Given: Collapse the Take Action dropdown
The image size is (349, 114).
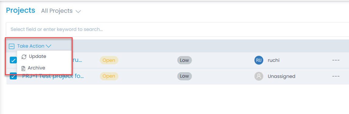Looking at the screenshot, I should (34, 46).
